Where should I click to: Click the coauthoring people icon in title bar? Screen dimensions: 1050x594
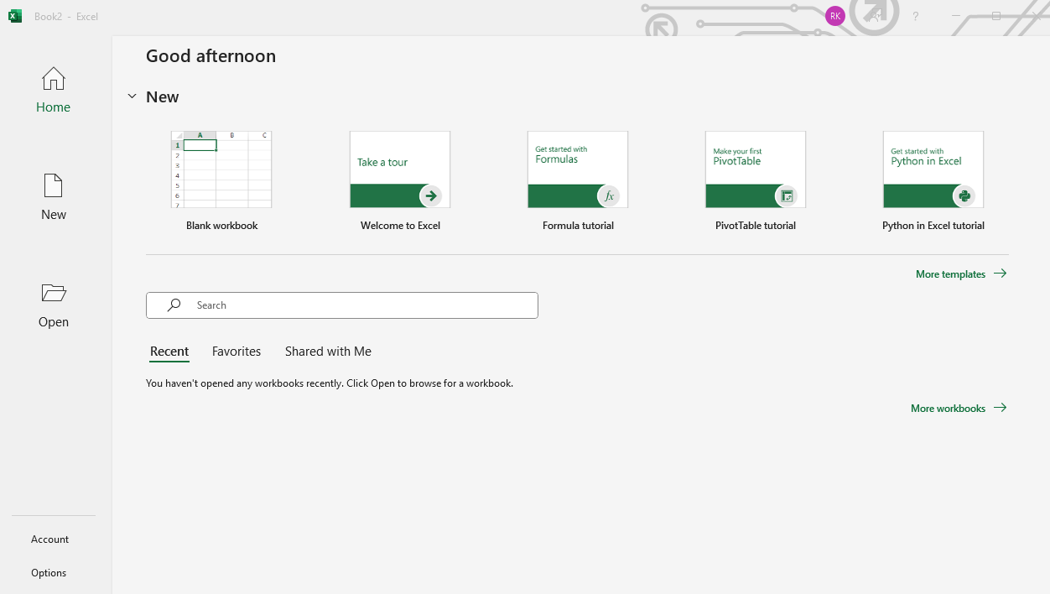[x=876, y=16]
